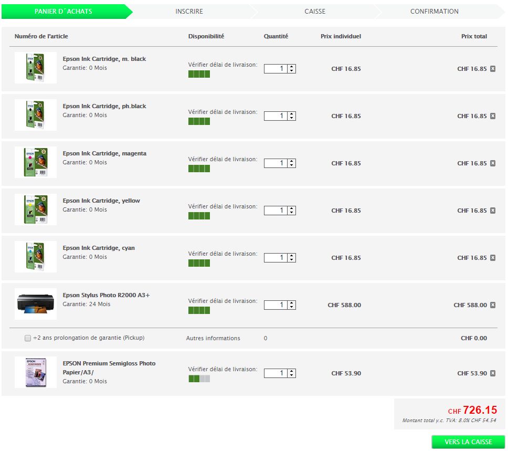
Task: Go to the Confirmation step
Action: point(435,12)
